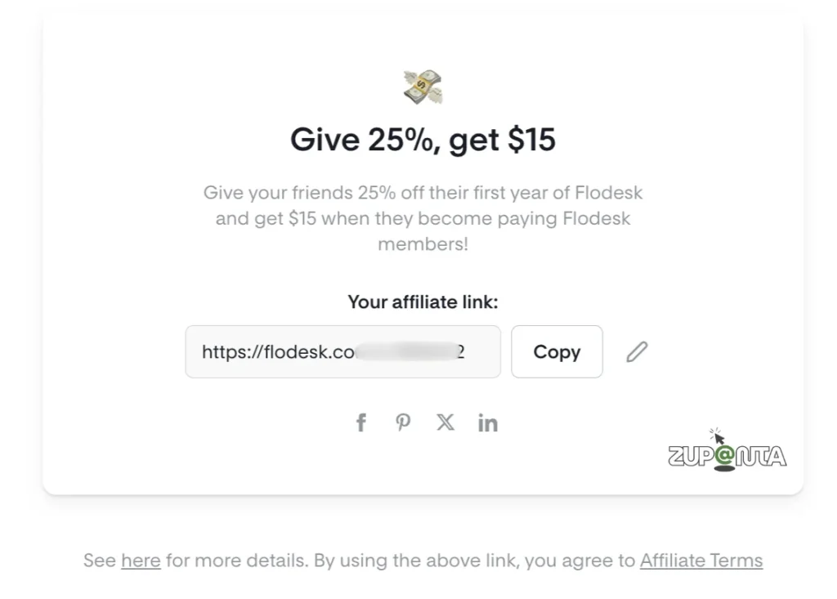837x599 pixels.
Task: Share affiliate link on Facebook
Action: click(x=360, y=422)
